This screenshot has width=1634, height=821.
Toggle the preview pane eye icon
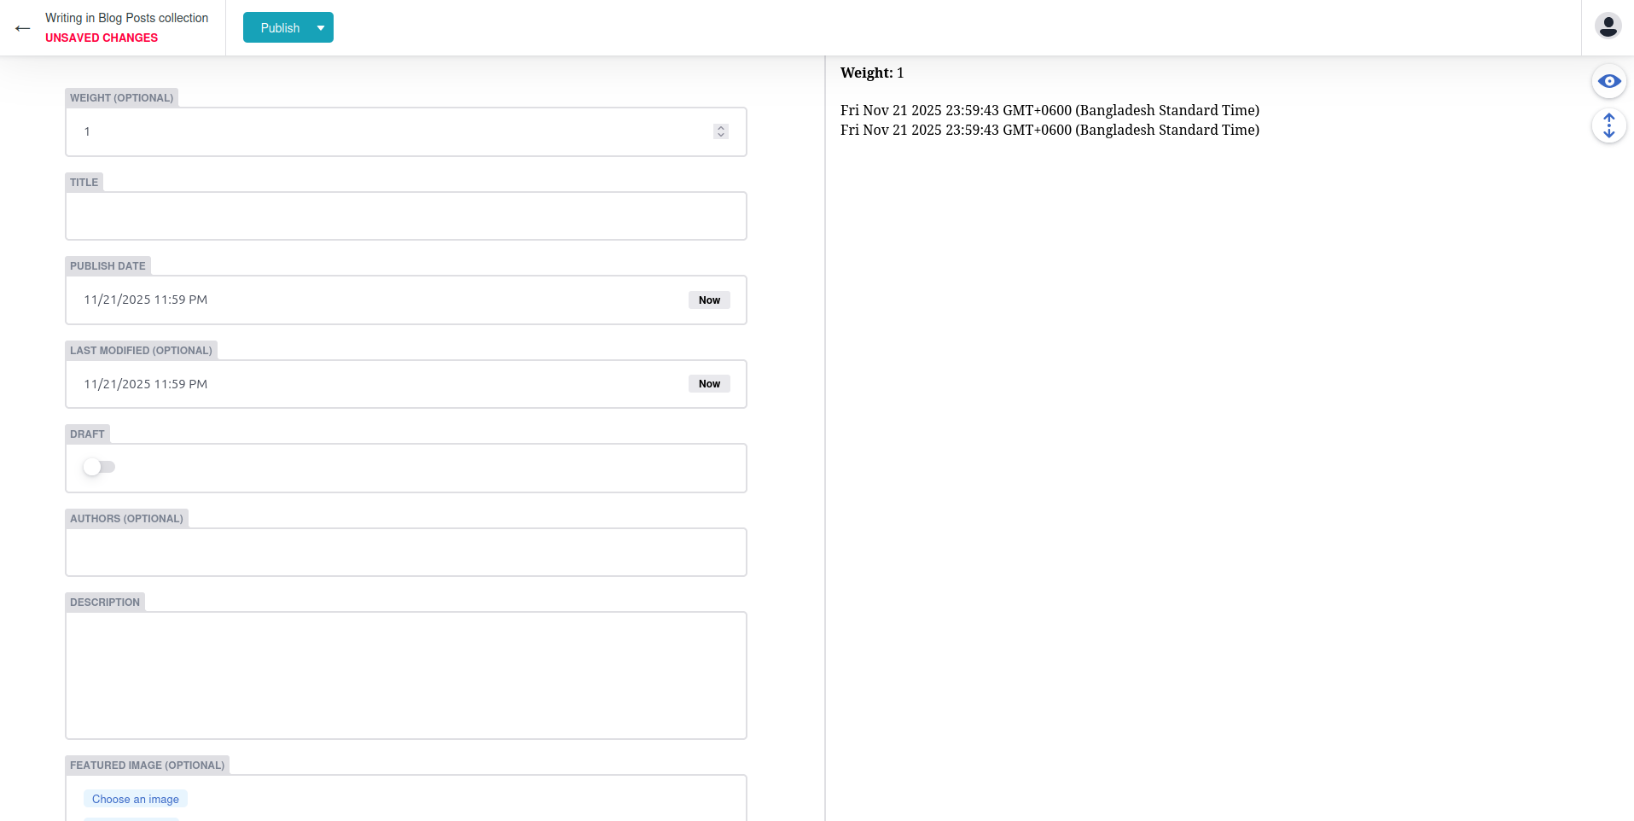(1608, 82)
